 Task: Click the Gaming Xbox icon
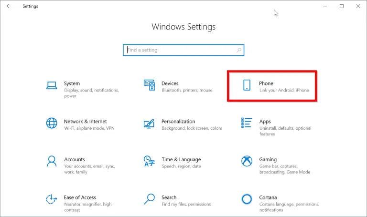click(247, 161)
